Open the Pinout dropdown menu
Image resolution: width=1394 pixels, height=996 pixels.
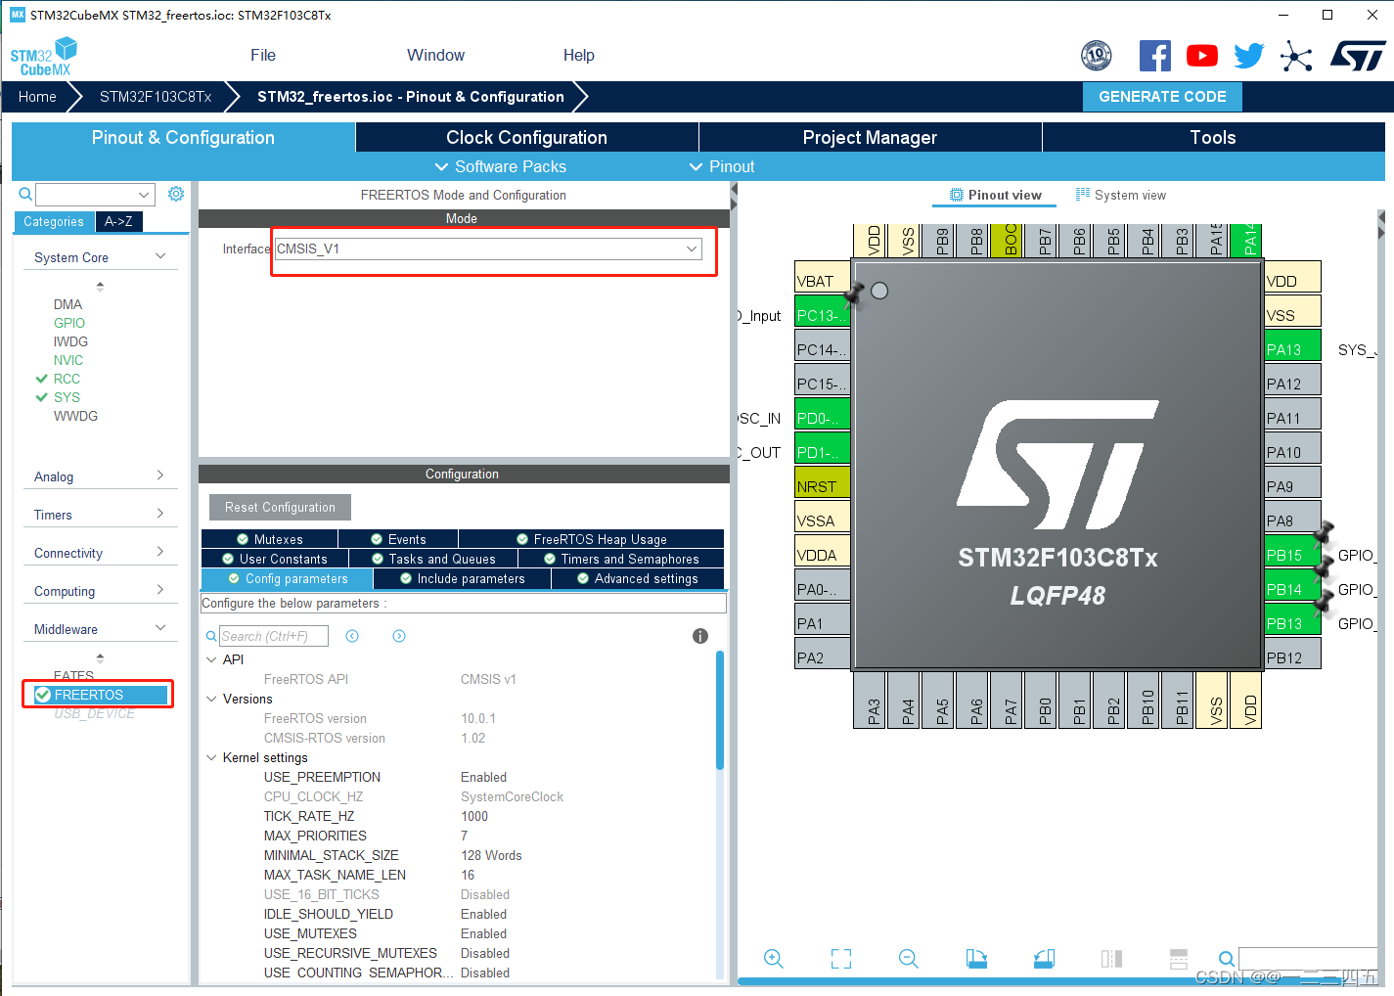722,166
